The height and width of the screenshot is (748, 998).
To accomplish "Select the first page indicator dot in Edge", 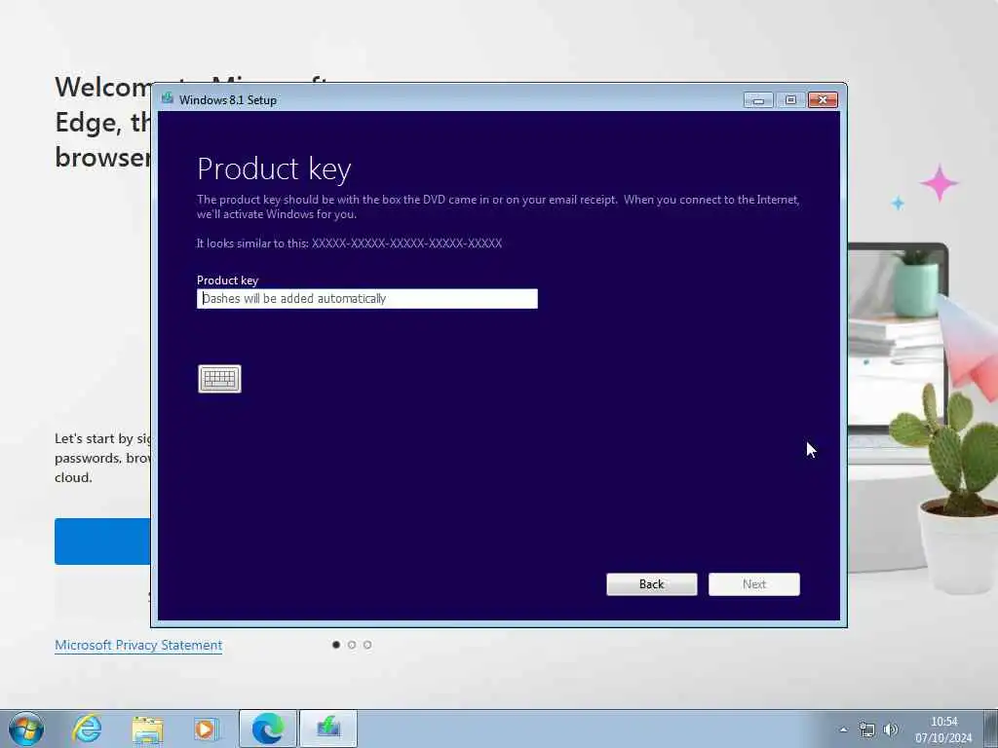I will coord(336,645).
